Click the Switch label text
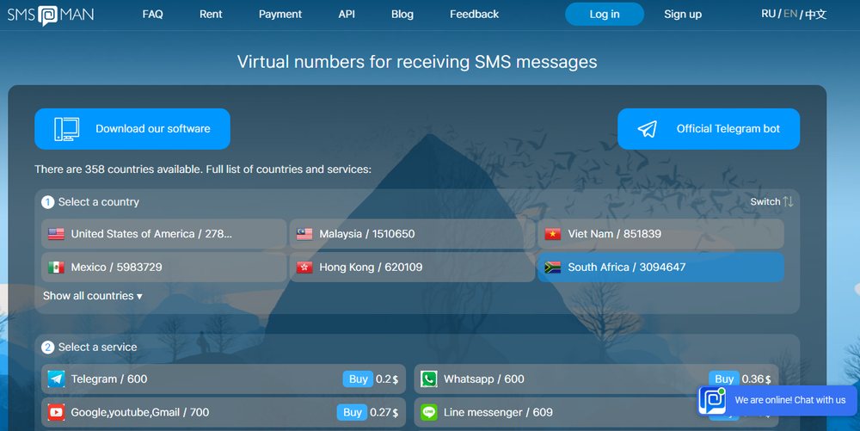Image resolution: width=860 pixels, height=431 pixels. tap(765, 202)
